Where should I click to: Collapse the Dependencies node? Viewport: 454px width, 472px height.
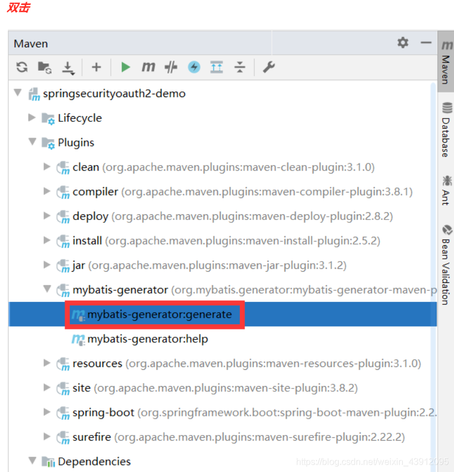tap(32, 461)
